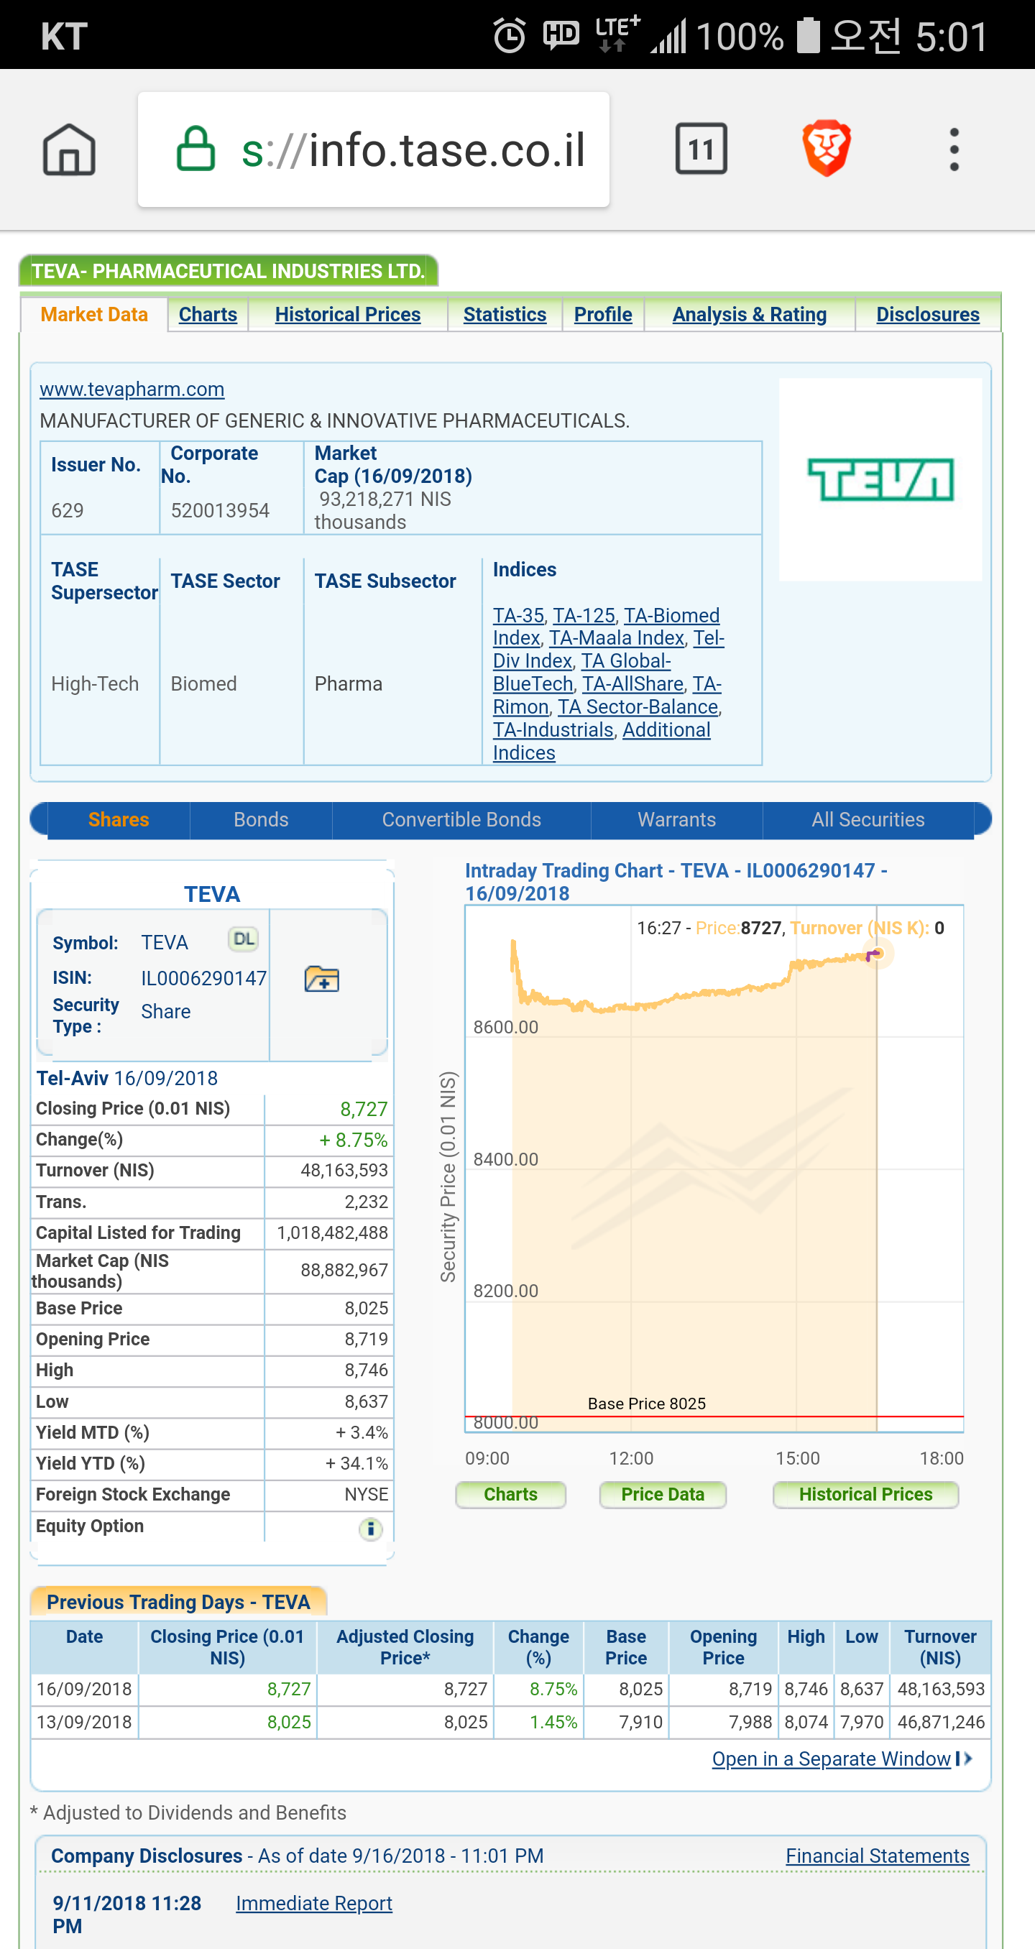
Task: Click the Turnover value 48,163,593 in summary
Action: pyautogui.click(x=344, y=1171)
